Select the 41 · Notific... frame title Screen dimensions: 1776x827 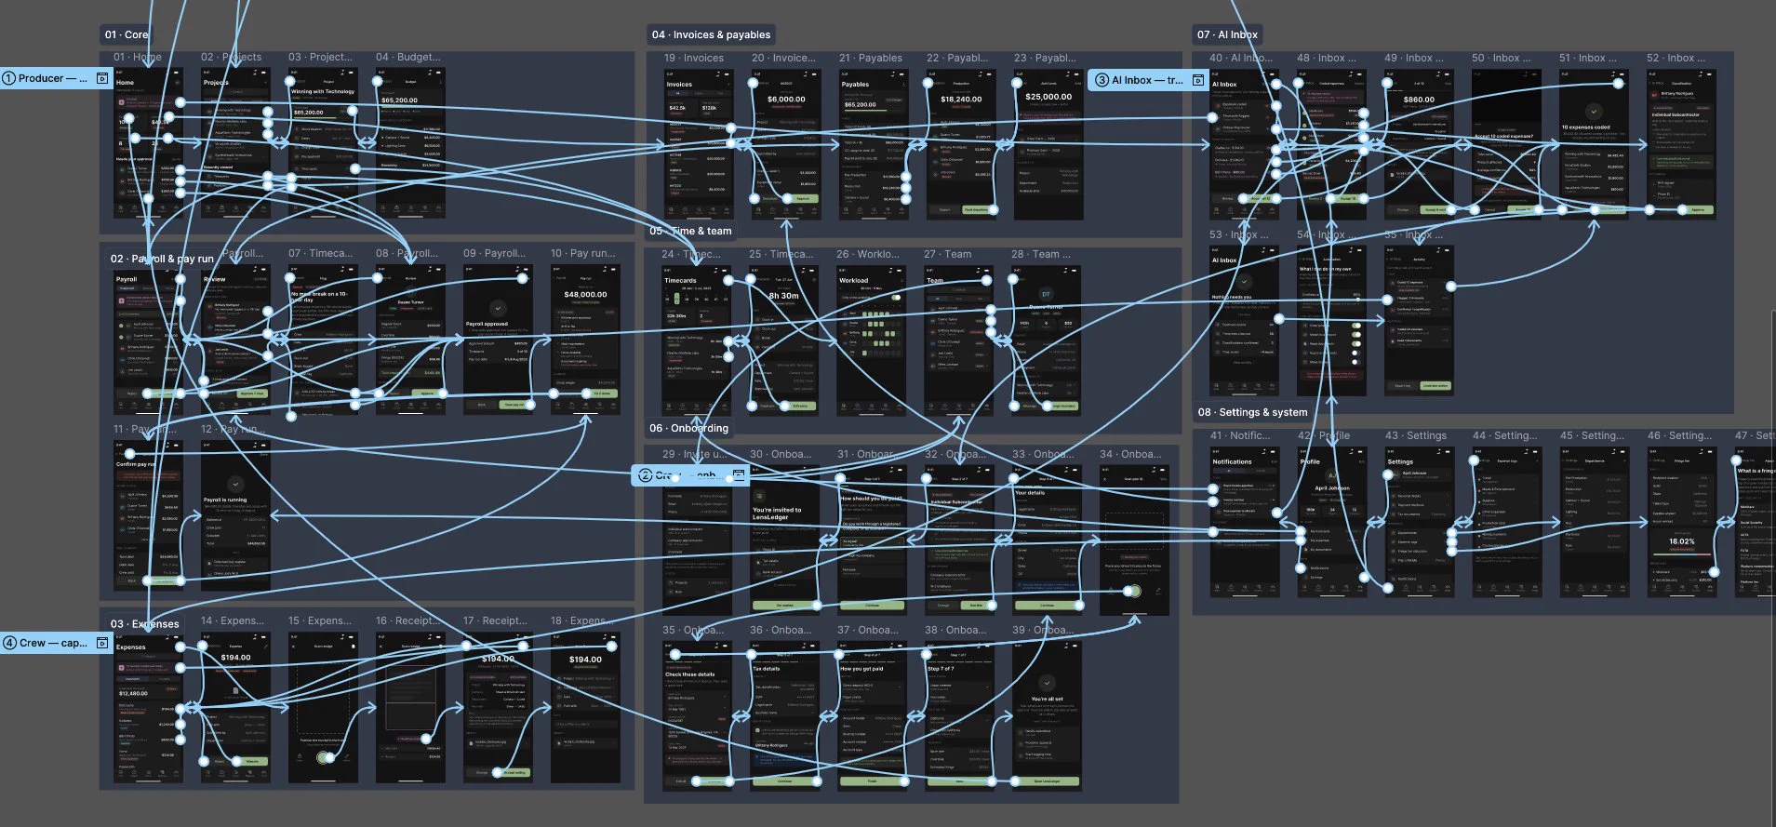1240,435
